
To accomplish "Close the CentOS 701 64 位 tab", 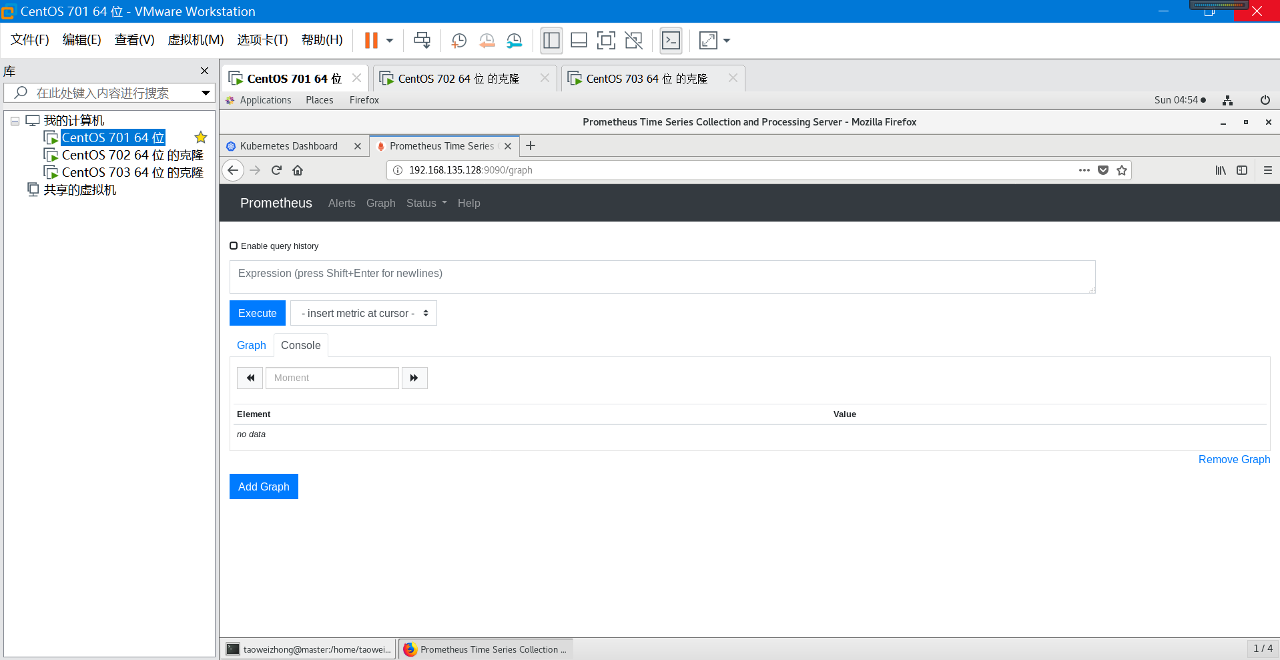I will (x=356, y=78).
